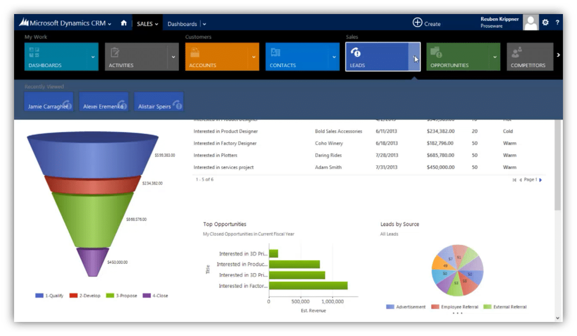
Task: Open the Competitors tile
Action: click(530, 57)
